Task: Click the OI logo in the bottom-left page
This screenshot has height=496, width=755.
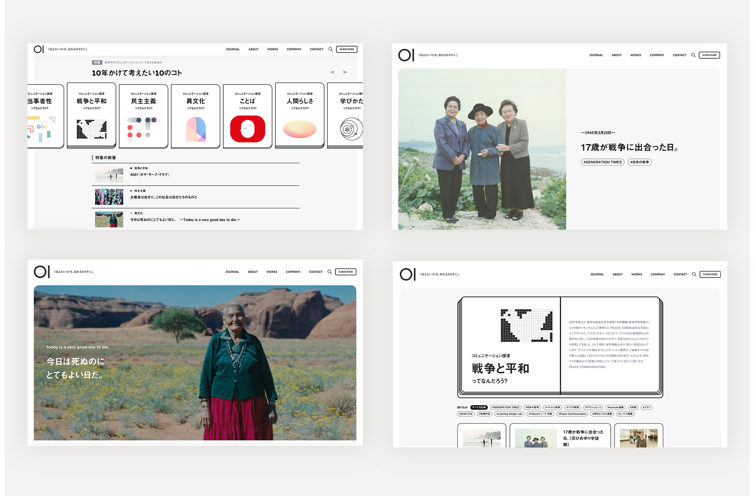Action: [41, 272]
